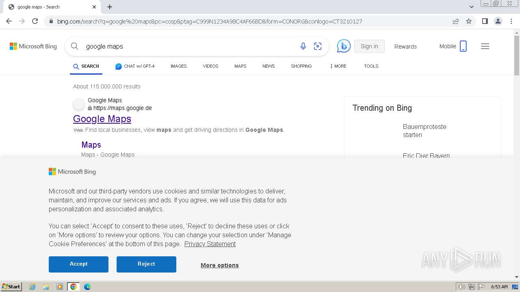Open the Google Maps search result
The image size is (520, 292).
(x=102, y=119)
